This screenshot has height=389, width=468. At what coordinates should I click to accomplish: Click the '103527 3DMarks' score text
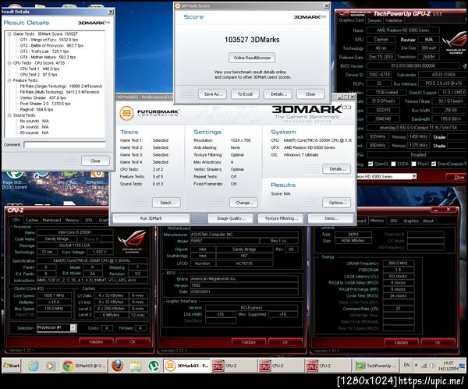click(x=252, y=40)
